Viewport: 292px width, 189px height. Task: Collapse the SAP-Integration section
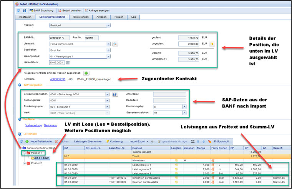click(19, 85)
